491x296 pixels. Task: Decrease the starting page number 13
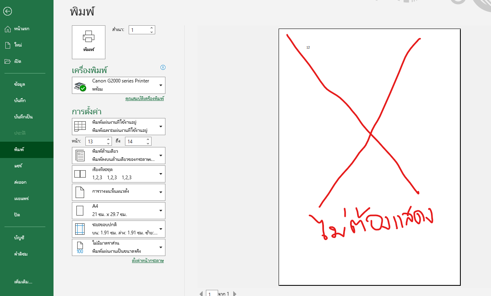pos(108,144)
